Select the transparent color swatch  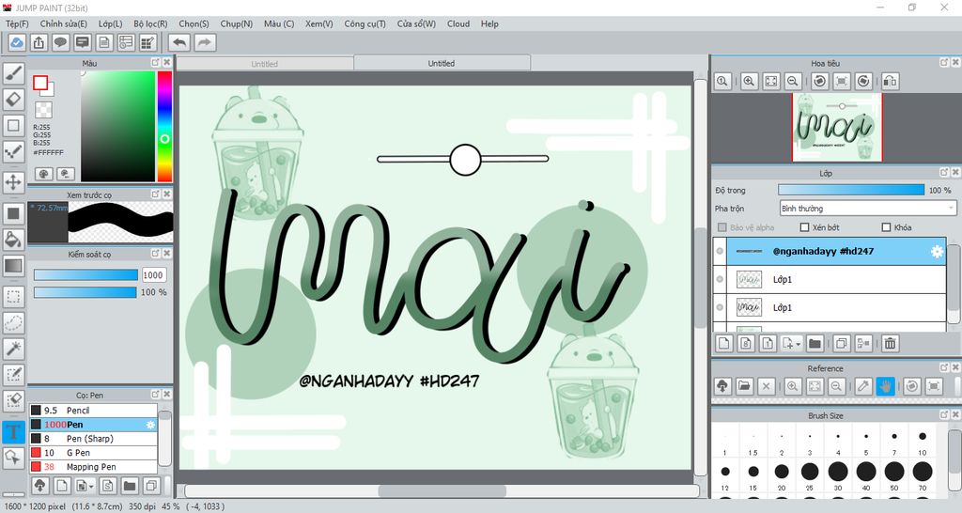pyautogui.click(x=43, y=110)
